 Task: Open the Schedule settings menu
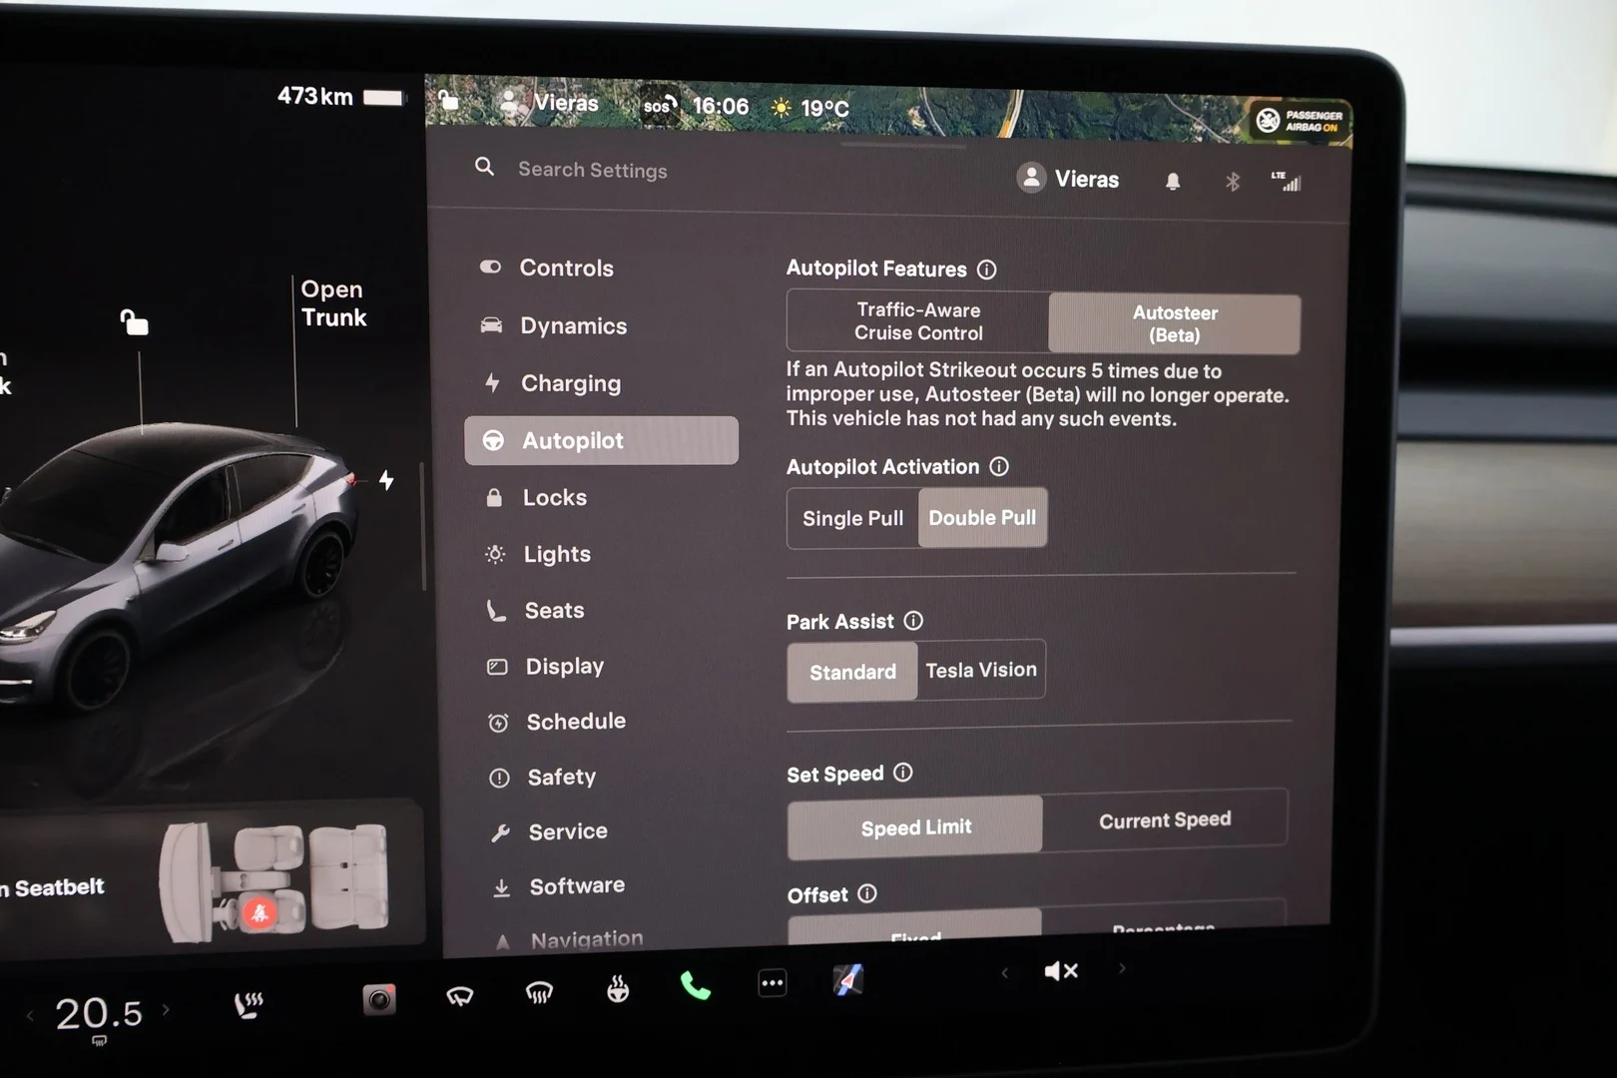point(556,721)
